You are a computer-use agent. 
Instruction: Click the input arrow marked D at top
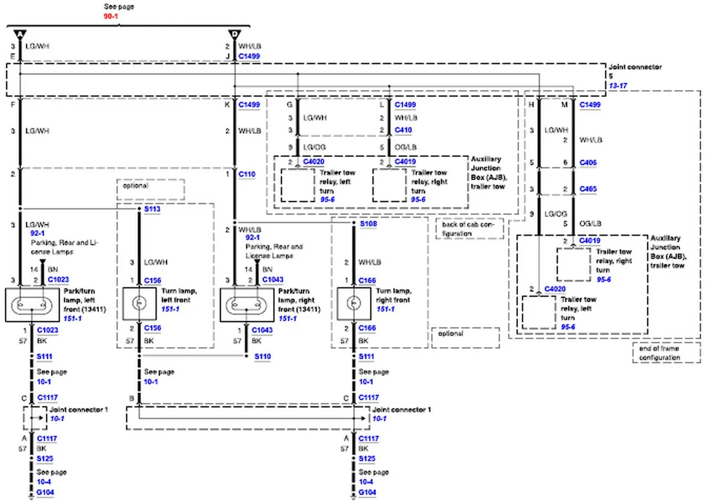pyautogui.click(x=235, y=34)
